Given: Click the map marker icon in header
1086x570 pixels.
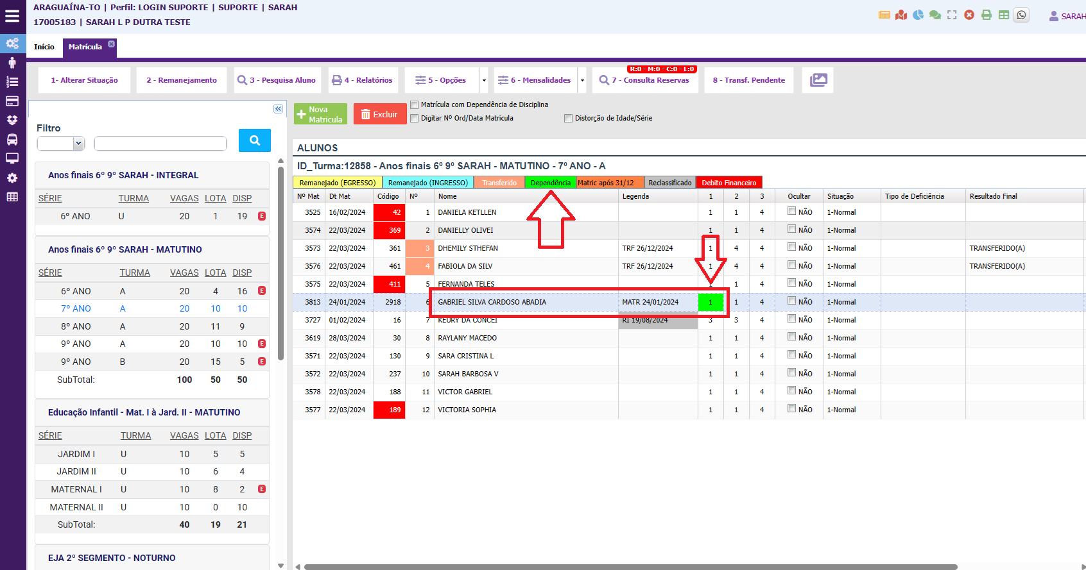Looking at the screenshot, I should (901, 15).
